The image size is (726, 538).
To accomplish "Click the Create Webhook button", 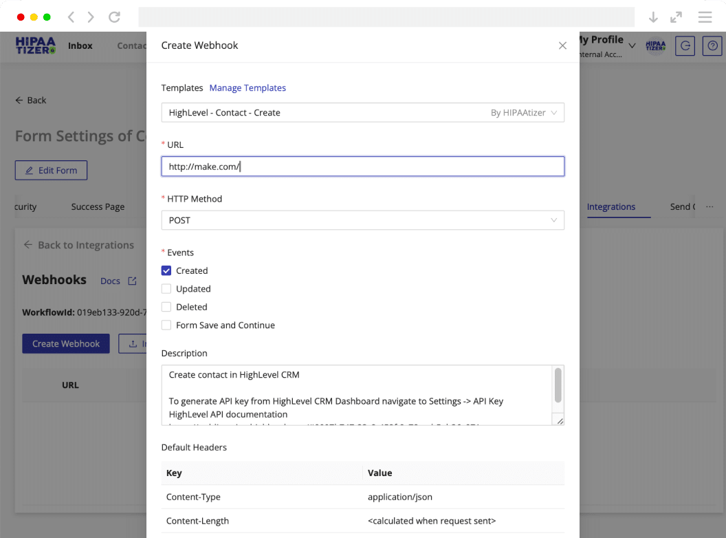I will click(x=66, y=343).
